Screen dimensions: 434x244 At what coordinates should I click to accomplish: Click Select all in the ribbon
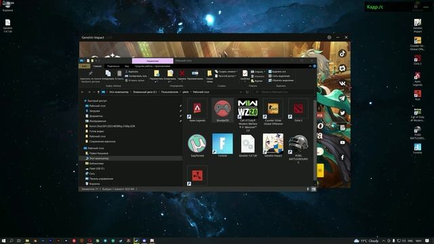[277, 72]
